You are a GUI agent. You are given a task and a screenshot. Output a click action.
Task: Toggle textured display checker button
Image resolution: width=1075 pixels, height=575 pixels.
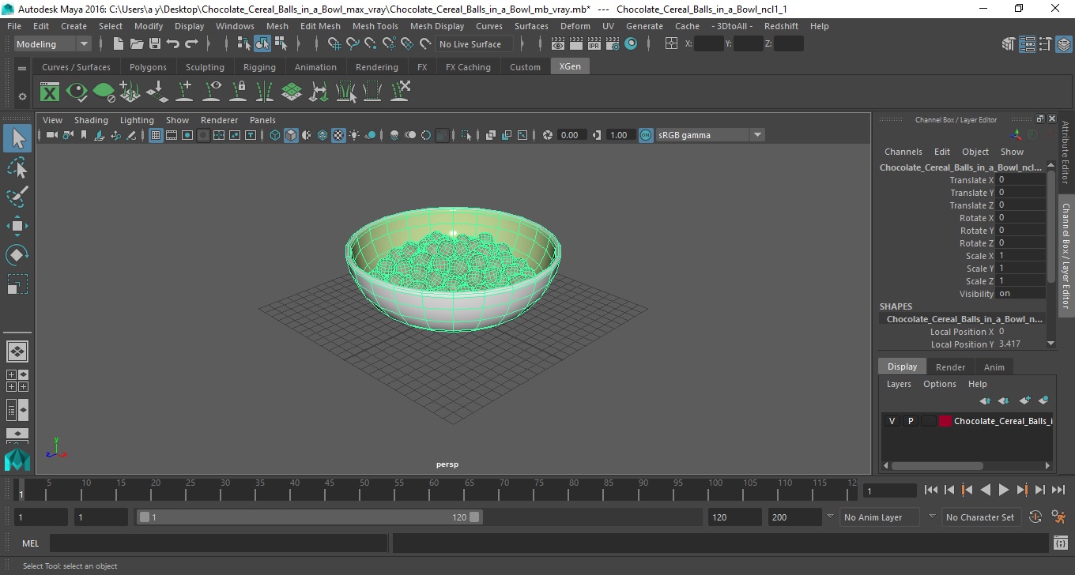(x=338, y=135)
